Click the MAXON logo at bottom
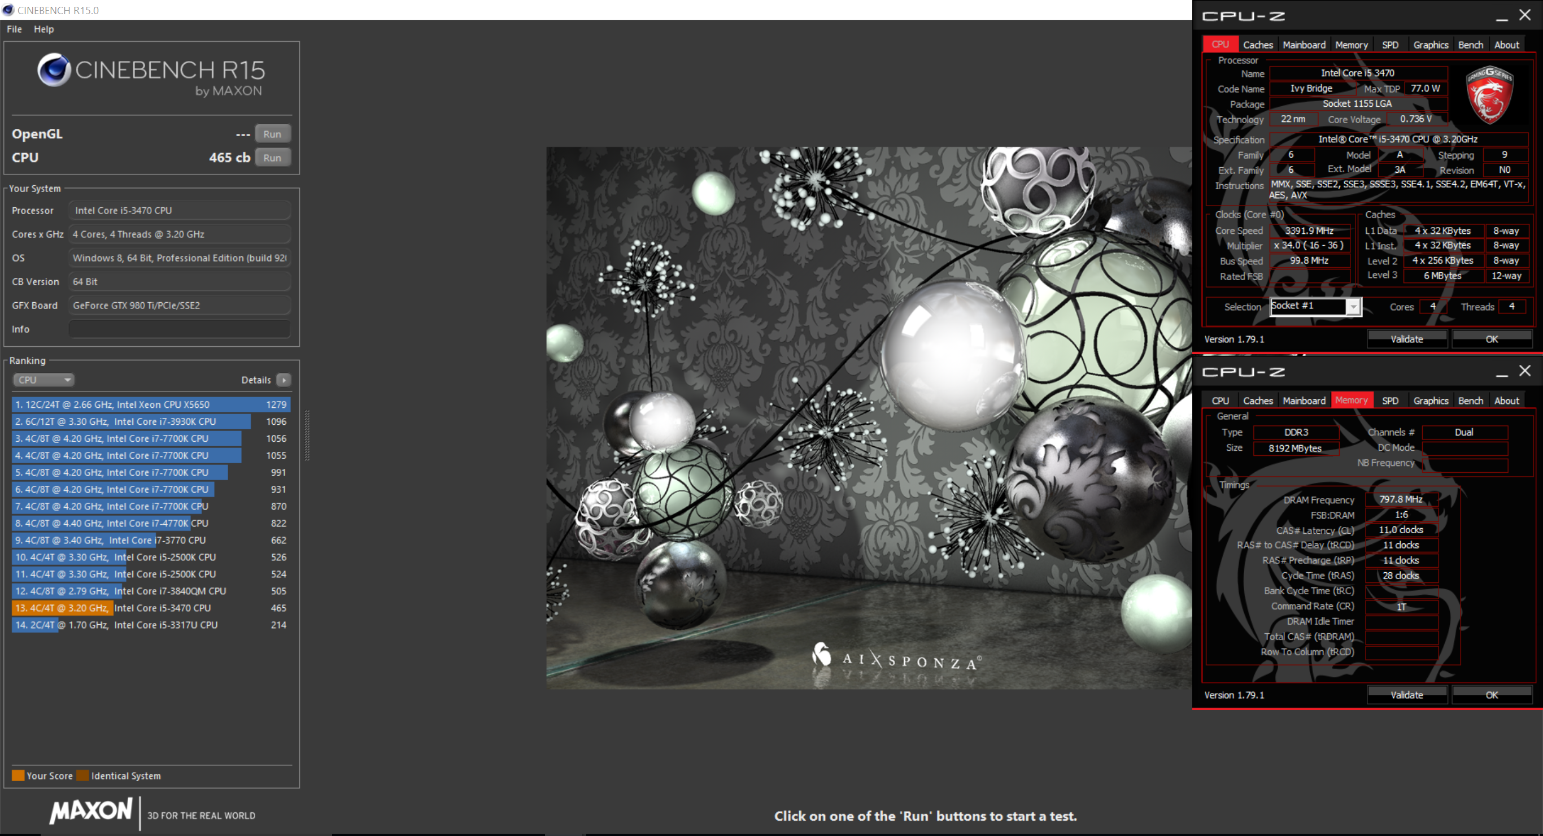The width and height of the screenshot is (1543, 836). pos(91,812)
